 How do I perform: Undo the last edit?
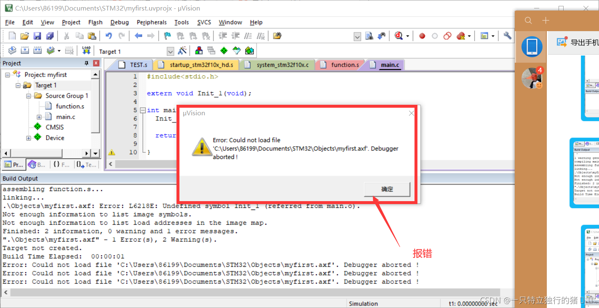point(109,36)
